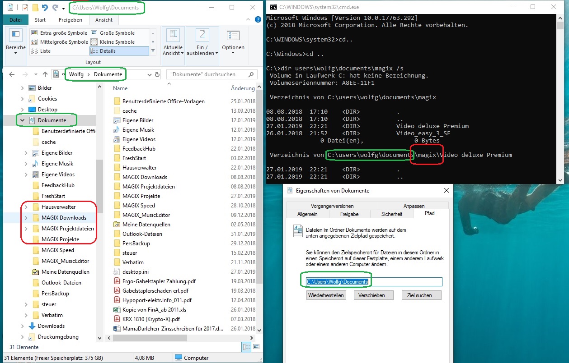Select Bilder in navigation tree
Screen dimensions: 569x363
[x=45, y=88]
